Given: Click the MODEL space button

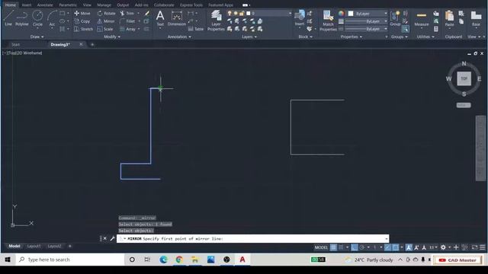Looking at the screenshot, I should [x=321, y=247].
